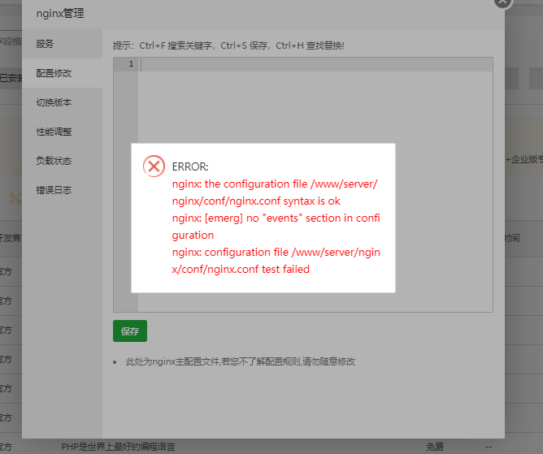Click the +企业版 text in the background
The width and height of the screenshot is (543, 454).
[524, 159]
